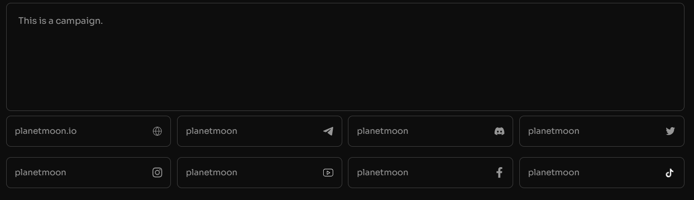
Task: Click the Facebook logo icon
Action: [x=499, y=173]
